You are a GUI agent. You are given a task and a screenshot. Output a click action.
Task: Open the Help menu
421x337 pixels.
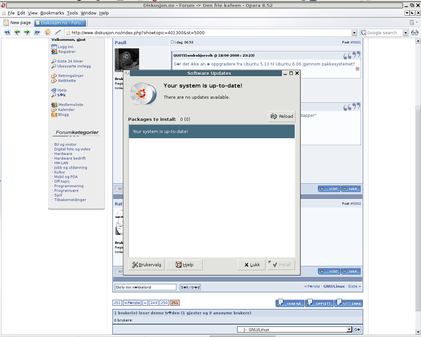tap(104, 13)
